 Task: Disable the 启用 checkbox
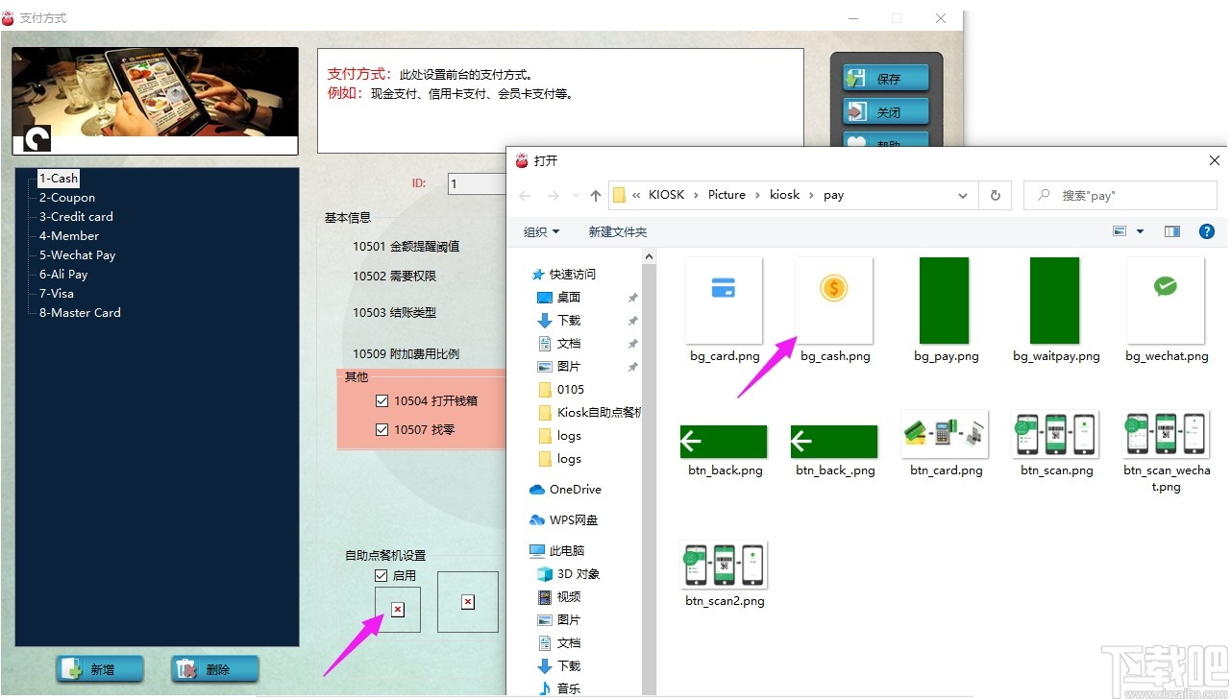tap(381, 574)
